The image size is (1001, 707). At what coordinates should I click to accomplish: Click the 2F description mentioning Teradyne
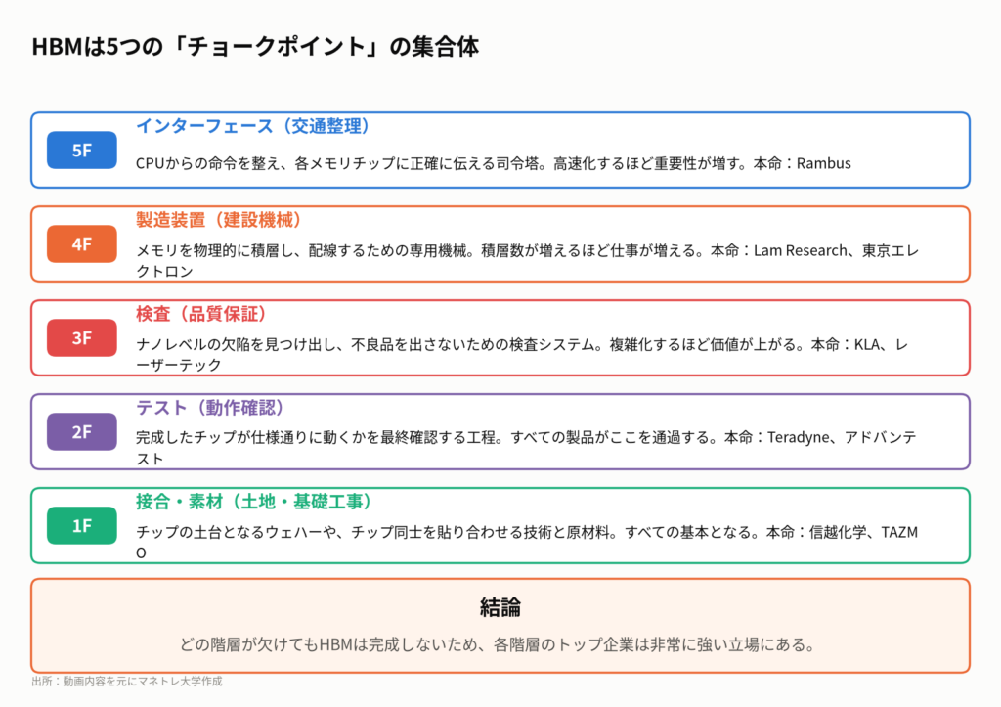pos(527,448)
